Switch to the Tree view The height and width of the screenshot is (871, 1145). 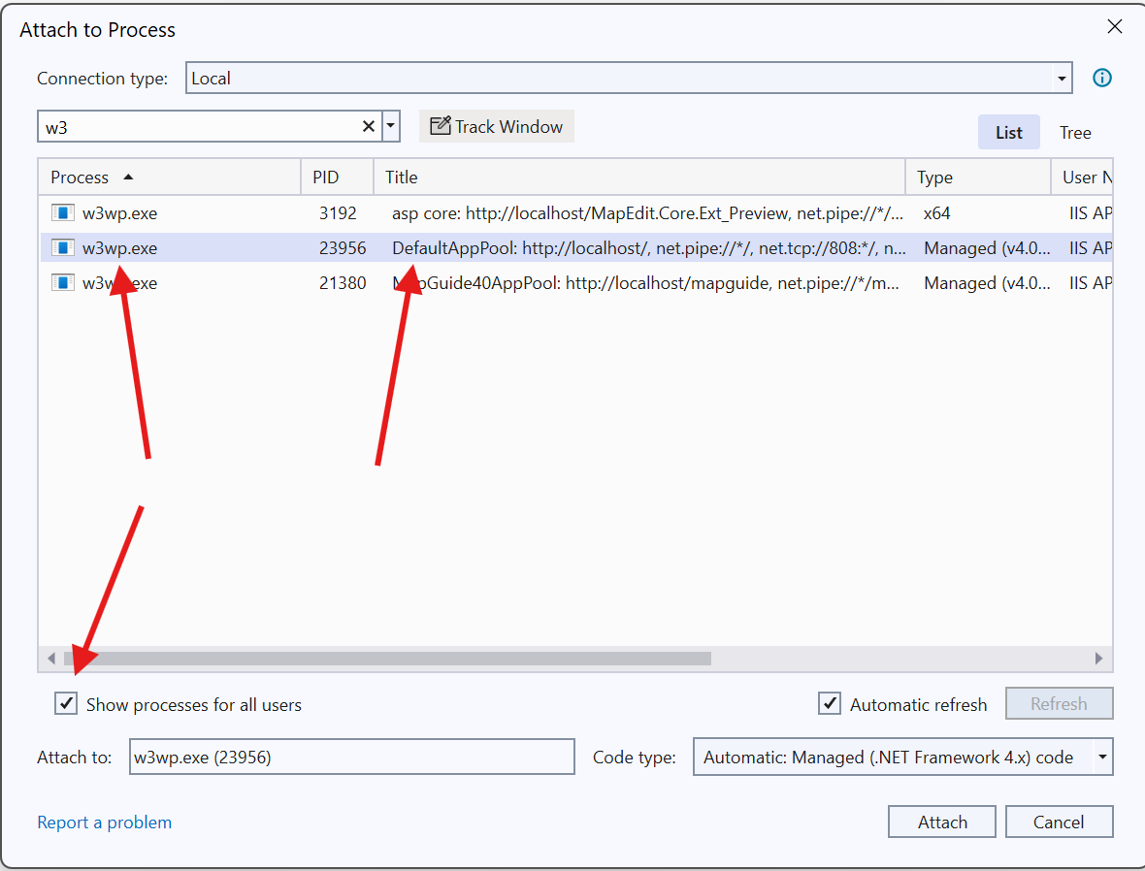click(x=1075, y=133)
